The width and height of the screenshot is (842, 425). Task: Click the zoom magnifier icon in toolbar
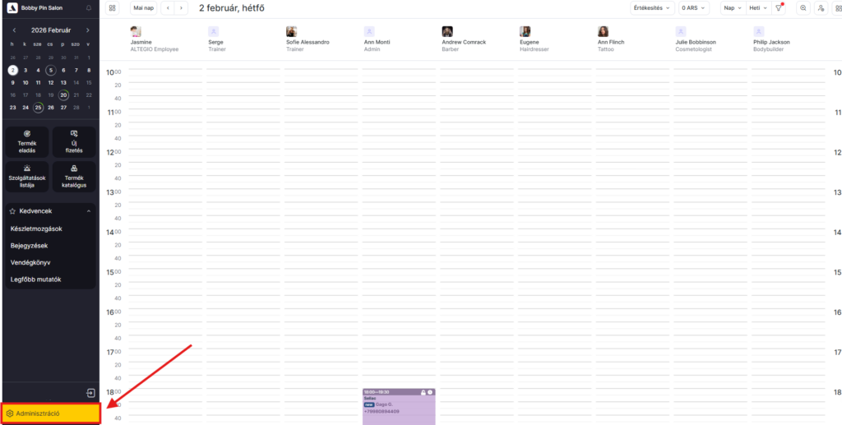coord(803,8)
